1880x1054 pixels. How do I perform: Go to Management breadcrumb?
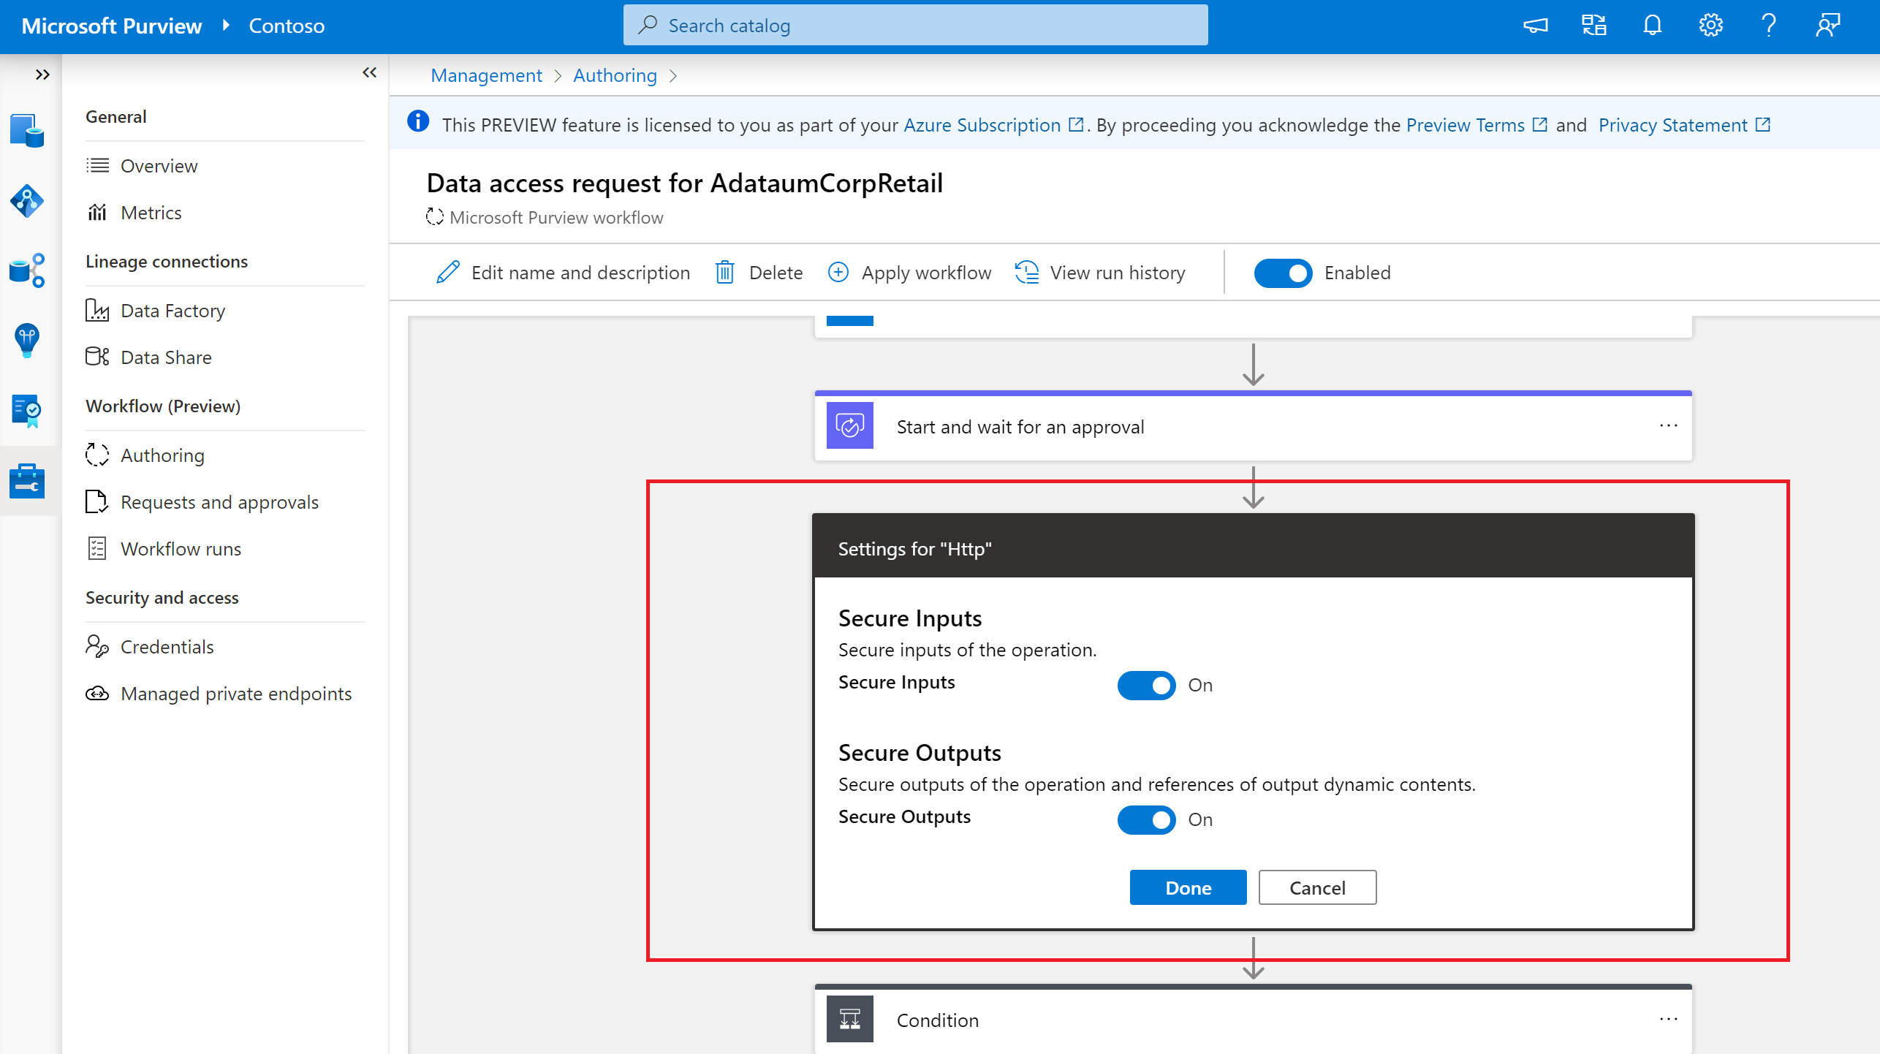click(486, 75)
